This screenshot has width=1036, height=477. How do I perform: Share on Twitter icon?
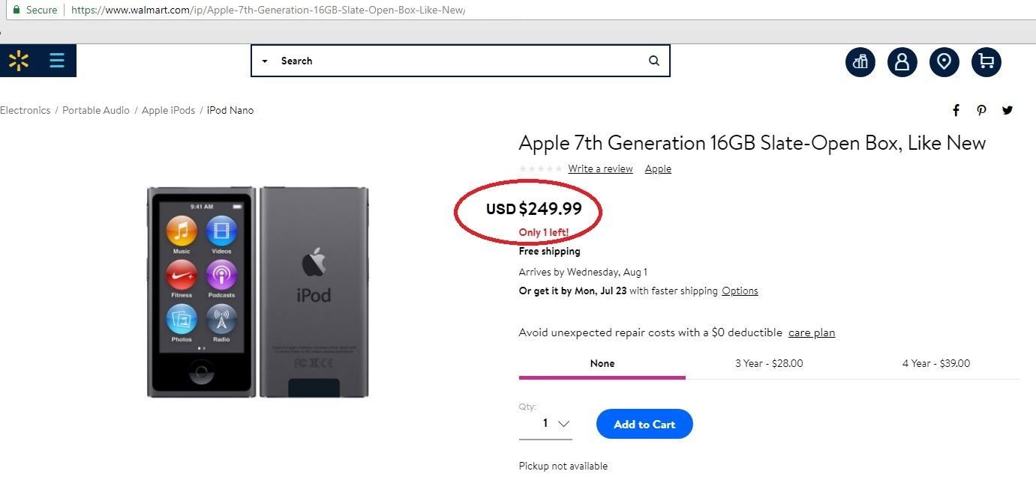[1007, 110]
